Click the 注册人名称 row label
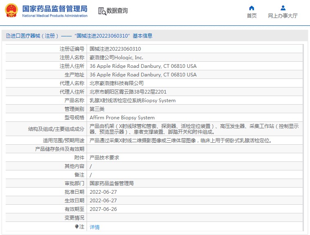Viewport: 310px width, 235px height. coord(72,58)
